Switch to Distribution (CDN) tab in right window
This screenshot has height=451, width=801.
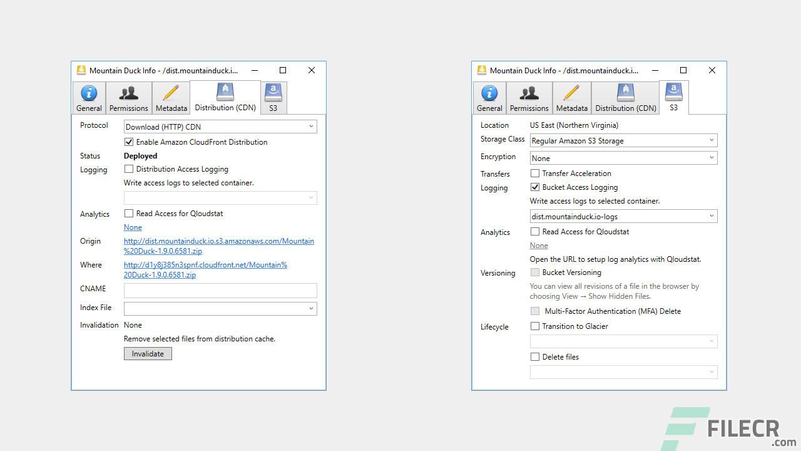tap(626, 98)
